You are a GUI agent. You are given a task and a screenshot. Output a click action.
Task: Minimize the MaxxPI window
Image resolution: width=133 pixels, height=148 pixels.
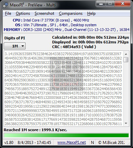pos(101,4)
